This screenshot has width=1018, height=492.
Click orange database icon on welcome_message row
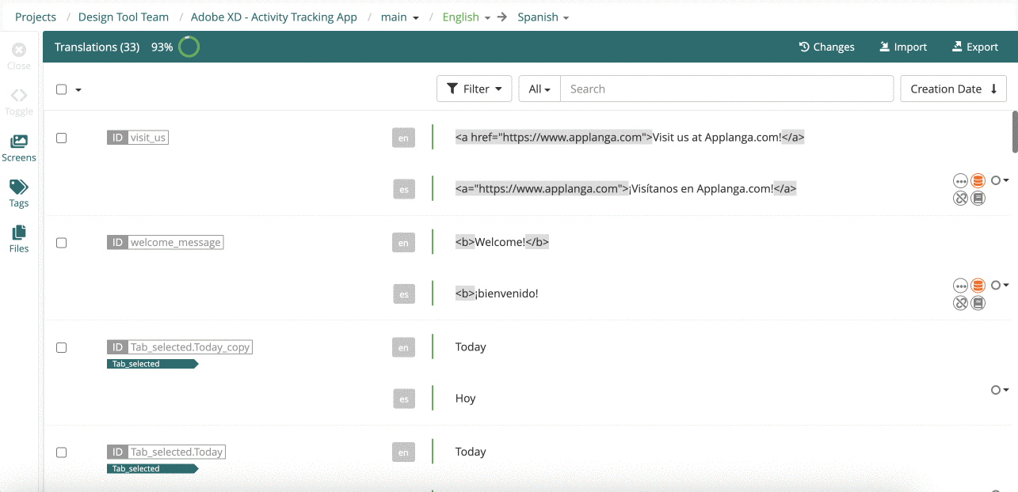978,286
